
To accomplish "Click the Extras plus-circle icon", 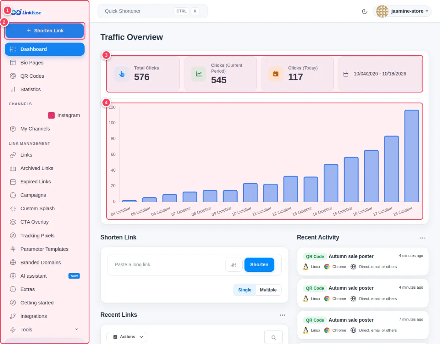I will 13,289.
